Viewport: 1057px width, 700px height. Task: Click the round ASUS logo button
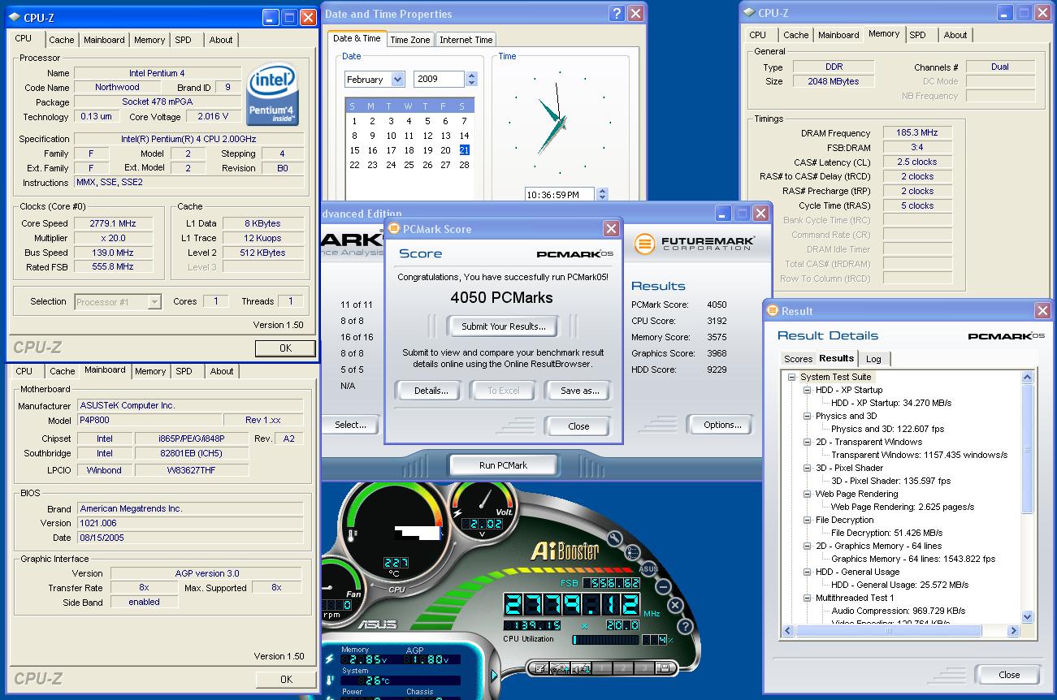point(648,569)
